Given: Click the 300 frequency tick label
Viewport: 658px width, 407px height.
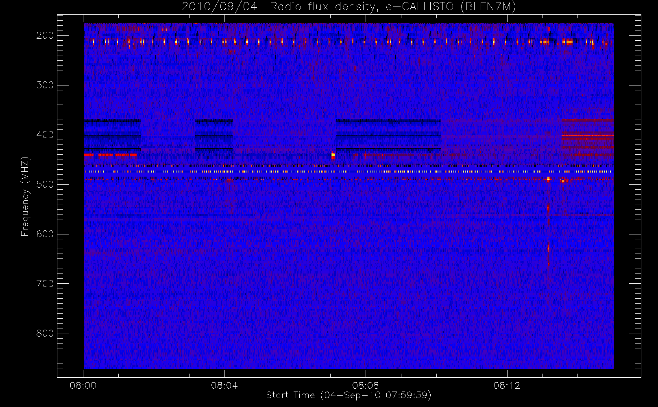Looking at the screenshot, I should [45, 85].
